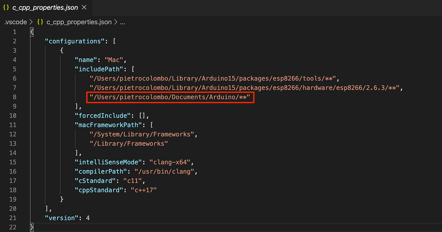442x232 pixels.
Task: Open the .vscode breadcrumb item
Action: [15, 22]
